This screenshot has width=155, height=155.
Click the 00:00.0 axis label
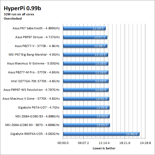(63, 143)
